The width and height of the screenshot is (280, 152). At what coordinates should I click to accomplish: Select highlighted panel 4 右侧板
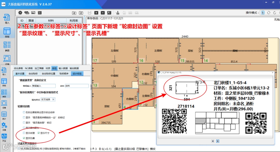coord(130,99)
